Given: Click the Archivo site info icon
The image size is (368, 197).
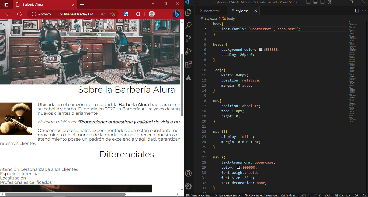Looking at the screenshot, I should (34, 14).
